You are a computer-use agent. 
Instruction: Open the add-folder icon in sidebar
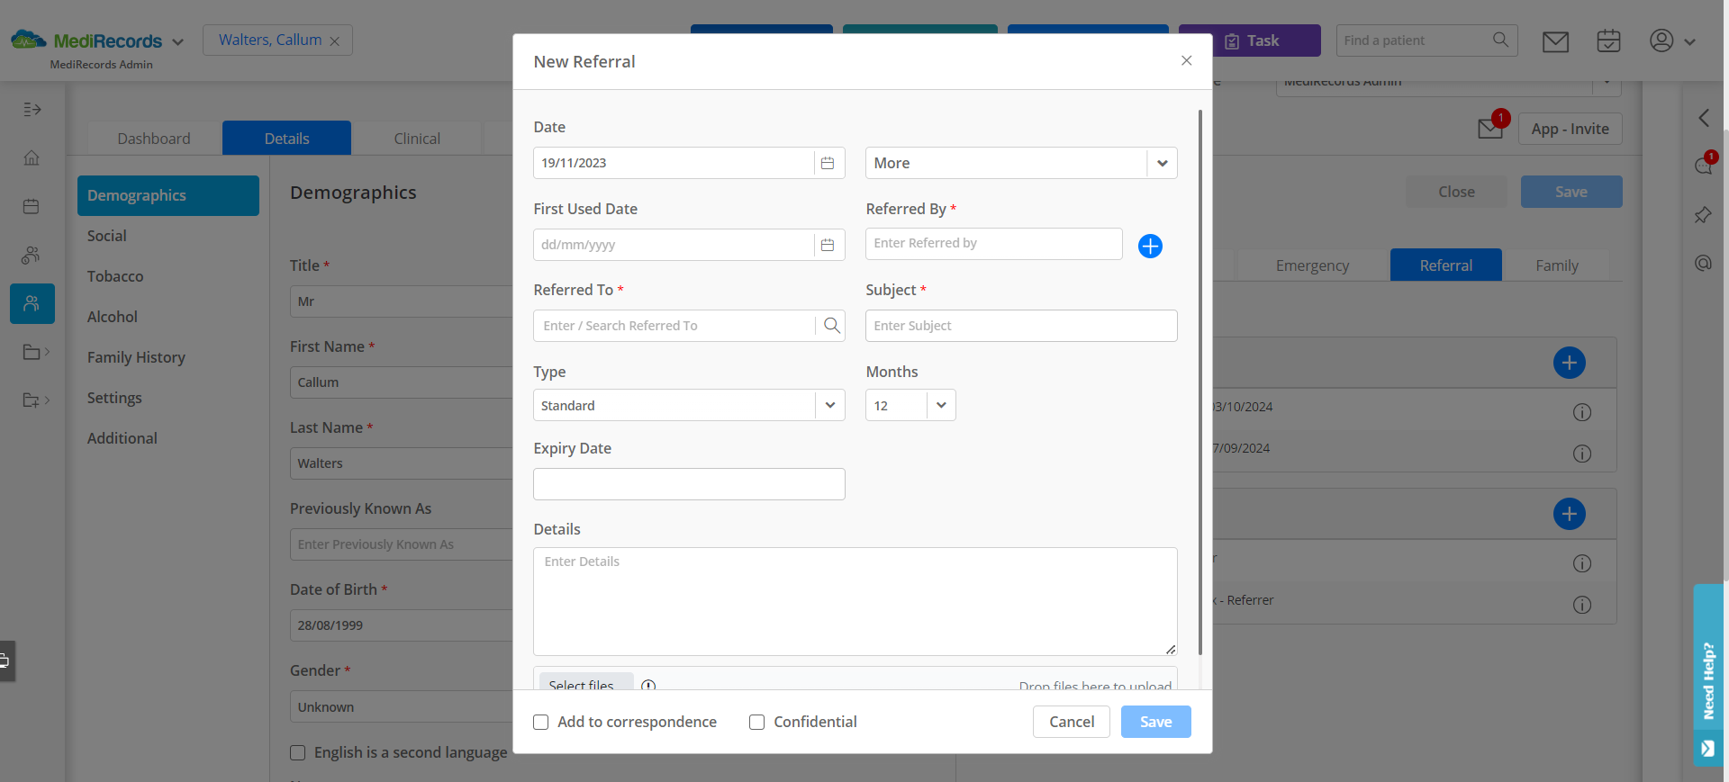click(x=32, y=400)
